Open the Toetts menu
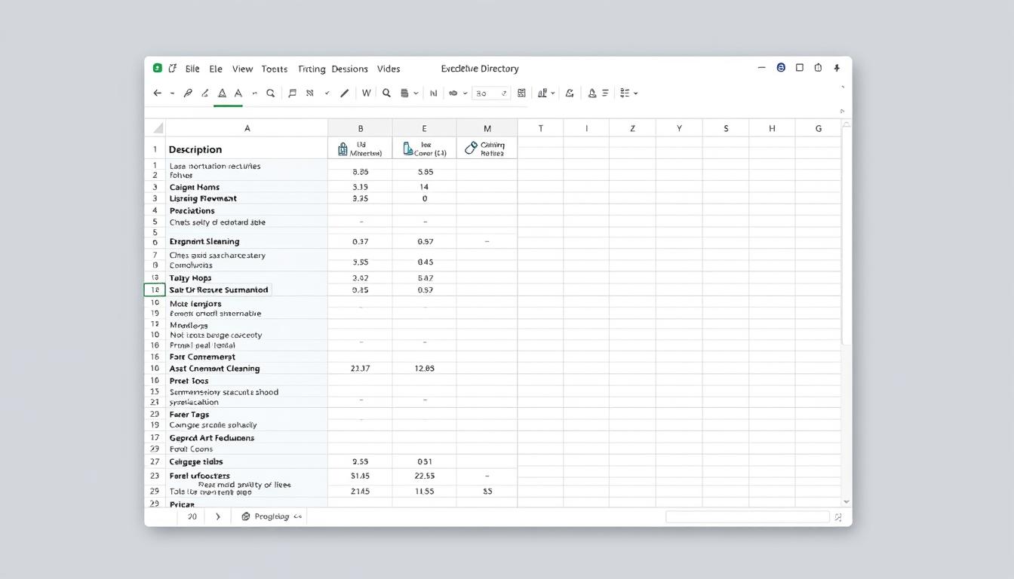The image size is (1014, 579). [275, 69]
